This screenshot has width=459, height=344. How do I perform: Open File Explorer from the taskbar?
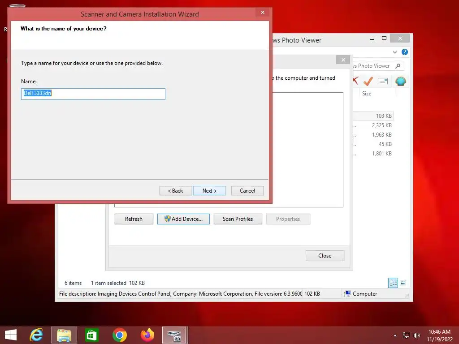point(64,335)
